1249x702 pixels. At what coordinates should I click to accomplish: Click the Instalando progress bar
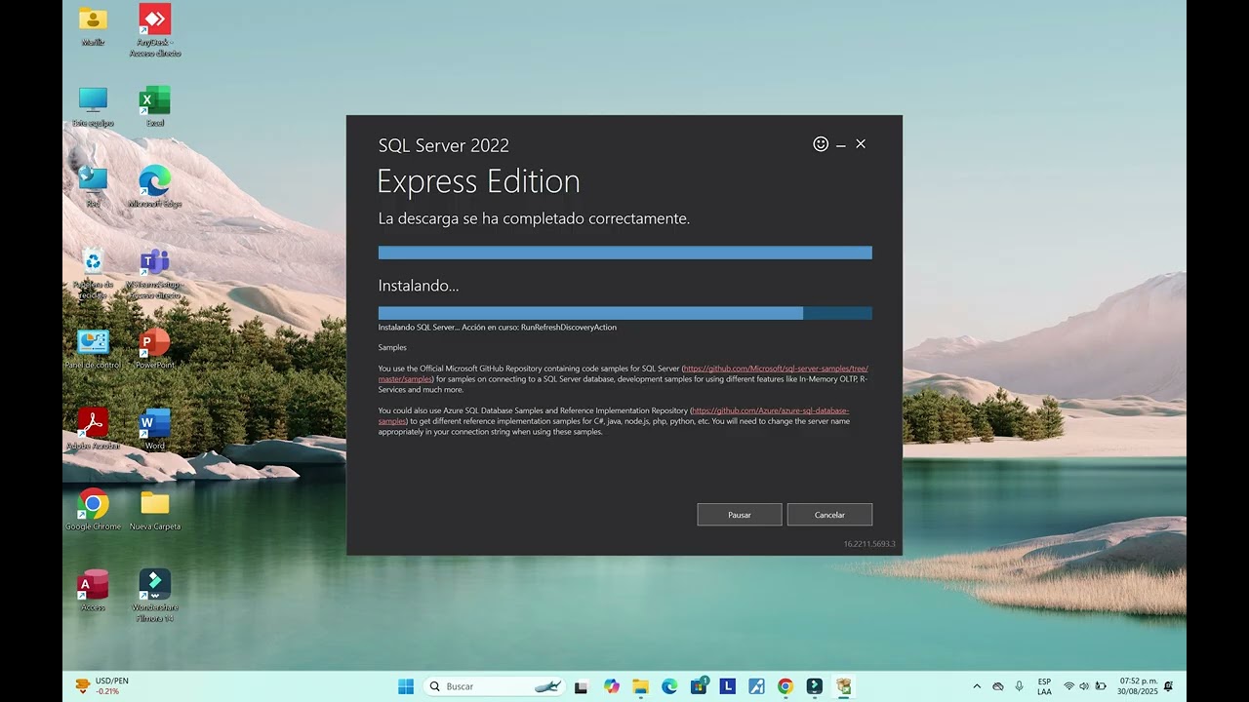pos(625,313)
